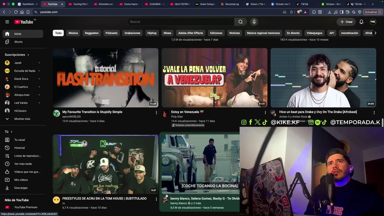Open options for the Drake afrobeat video

click(x=374, y=112)
